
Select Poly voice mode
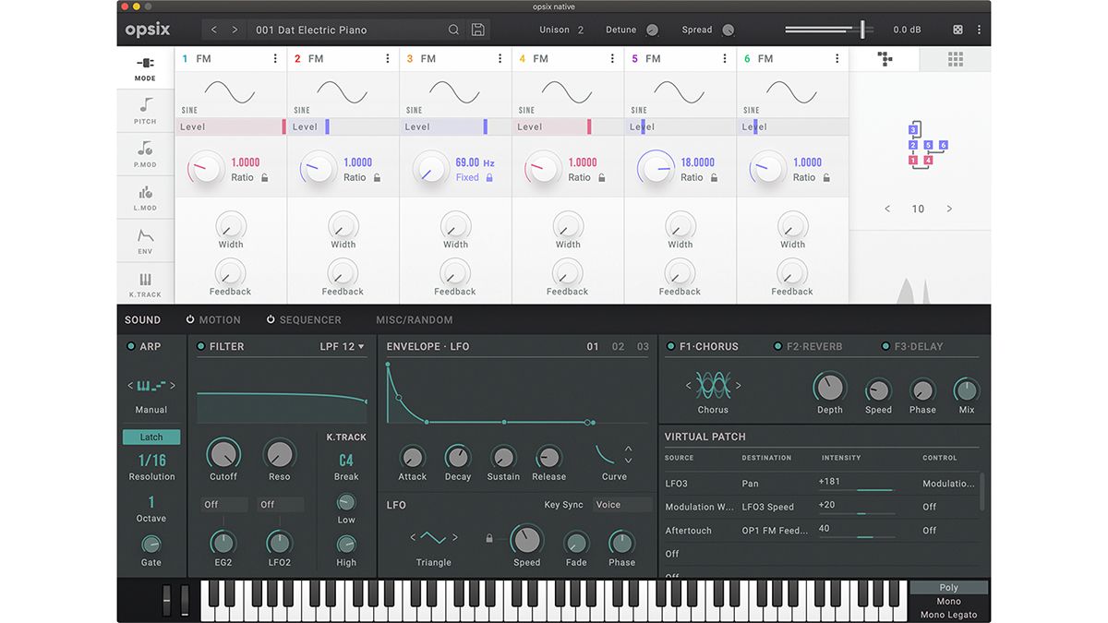(x=949, y=587)
